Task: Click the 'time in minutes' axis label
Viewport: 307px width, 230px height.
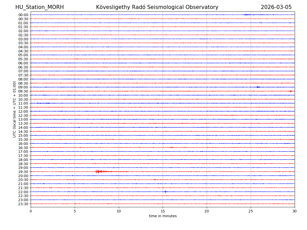Action: point(163,216)
